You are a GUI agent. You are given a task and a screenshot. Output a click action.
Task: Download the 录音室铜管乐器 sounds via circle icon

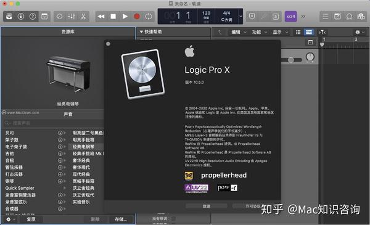(60, 195)
